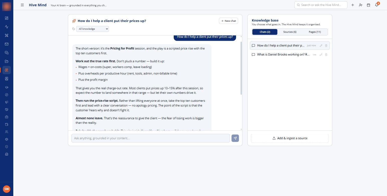This screenshot has height=196, width=387.
Task: Open the compass icon in sidebar
Action: point(7,95)
